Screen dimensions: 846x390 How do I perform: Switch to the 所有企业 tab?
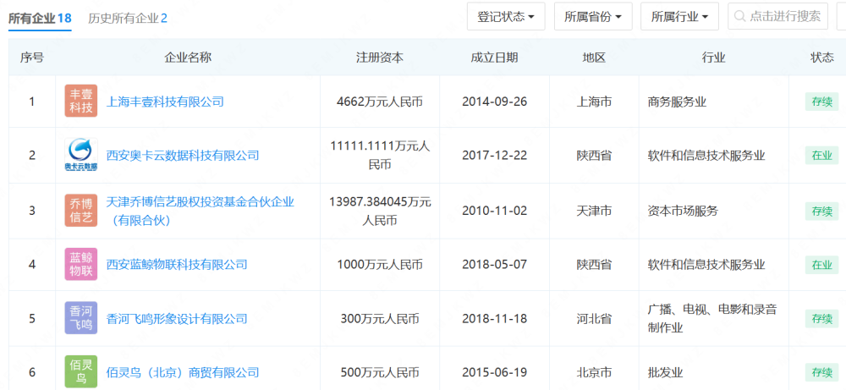pyautogui.click(x=40, y=18)
